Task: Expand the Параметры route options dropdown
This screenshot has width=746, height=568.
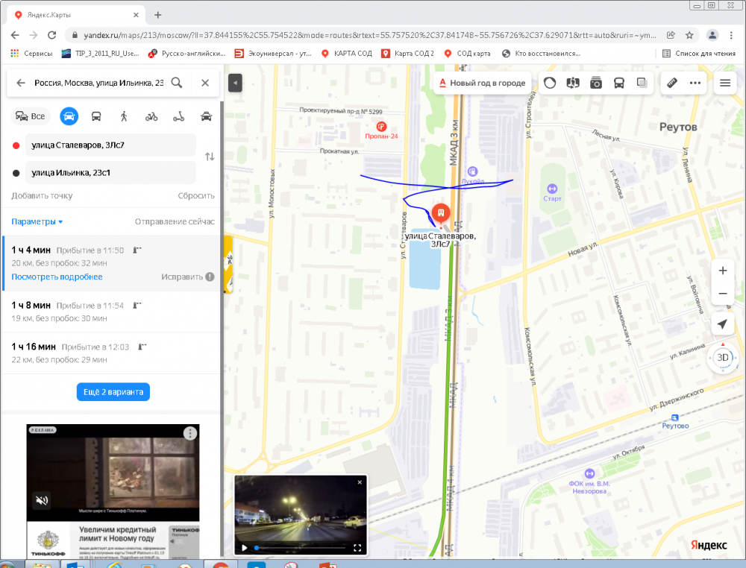Action: 37,221
